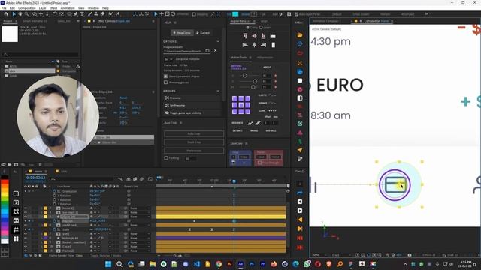Toggle the Padding checkbox in Auto Crop

166,158
